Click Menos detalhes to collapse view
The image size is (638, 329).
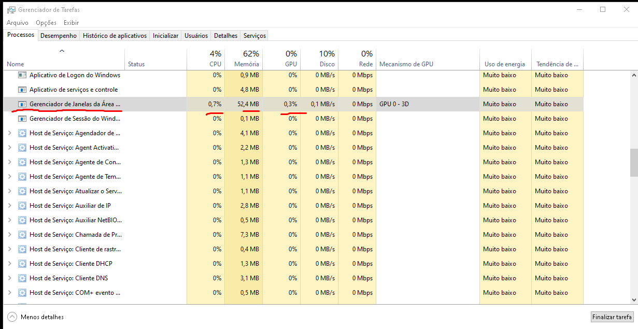[36, 317]
